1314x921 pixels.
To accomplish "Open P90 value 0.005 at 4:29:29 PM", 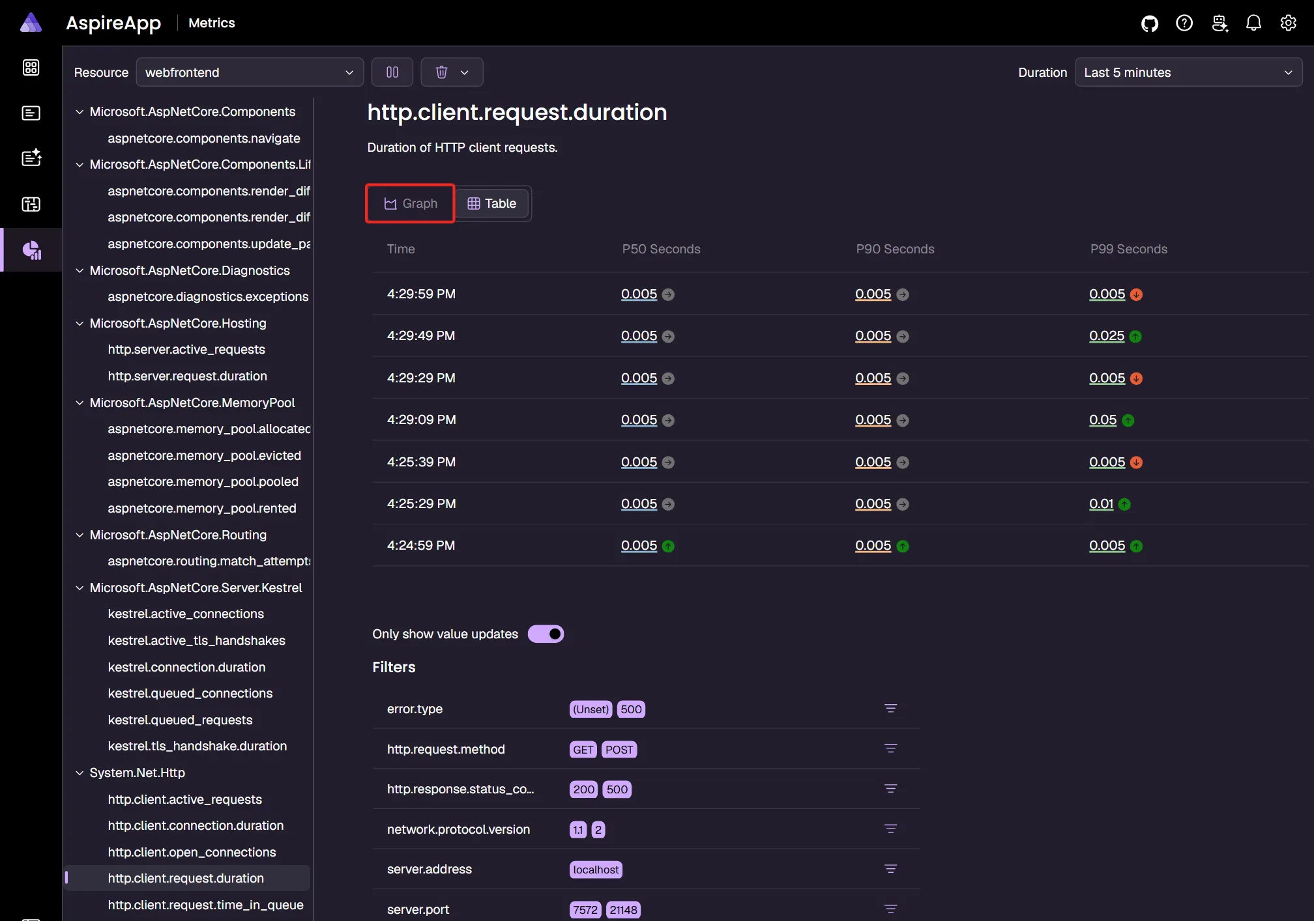I will pos(873,378).
